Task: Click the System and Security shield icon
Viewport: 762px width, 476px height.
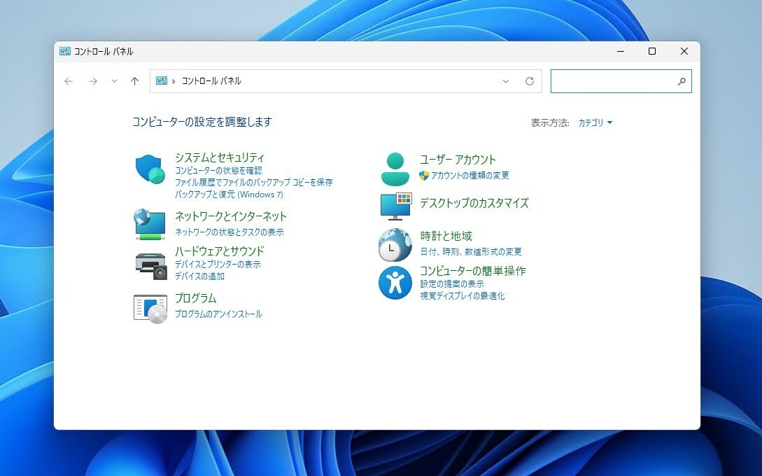Action: click(150, 169)
